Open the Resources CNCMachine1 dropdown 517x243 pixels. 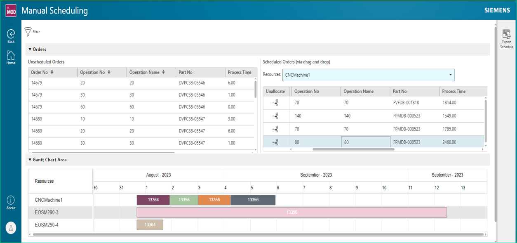[x=369, y=75]
